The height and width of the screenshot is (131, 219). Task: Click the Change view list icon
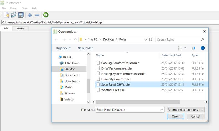coord(180,48)
